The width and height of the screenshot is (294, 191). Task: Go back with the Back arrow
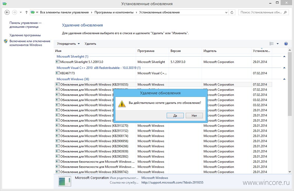[x=7, y=12]
